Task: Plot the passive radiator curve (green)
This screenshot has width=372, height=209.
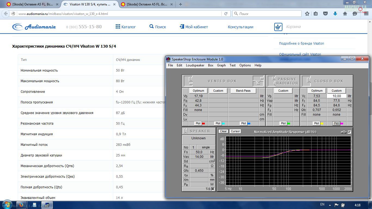Action: pos(283,124)
